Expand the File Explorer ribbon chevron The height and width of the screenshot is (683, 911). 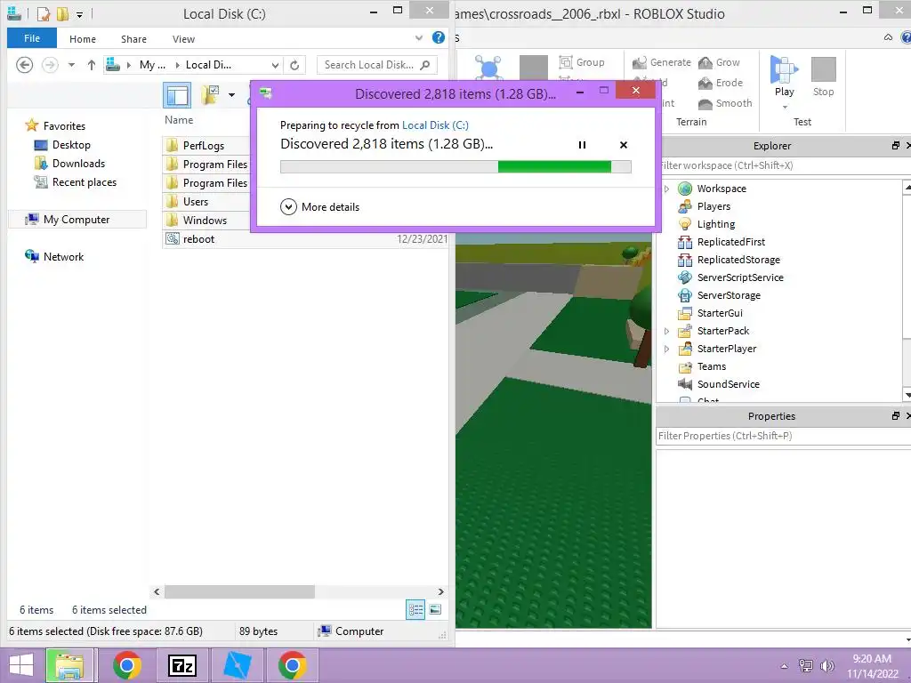tap(419, 38)
